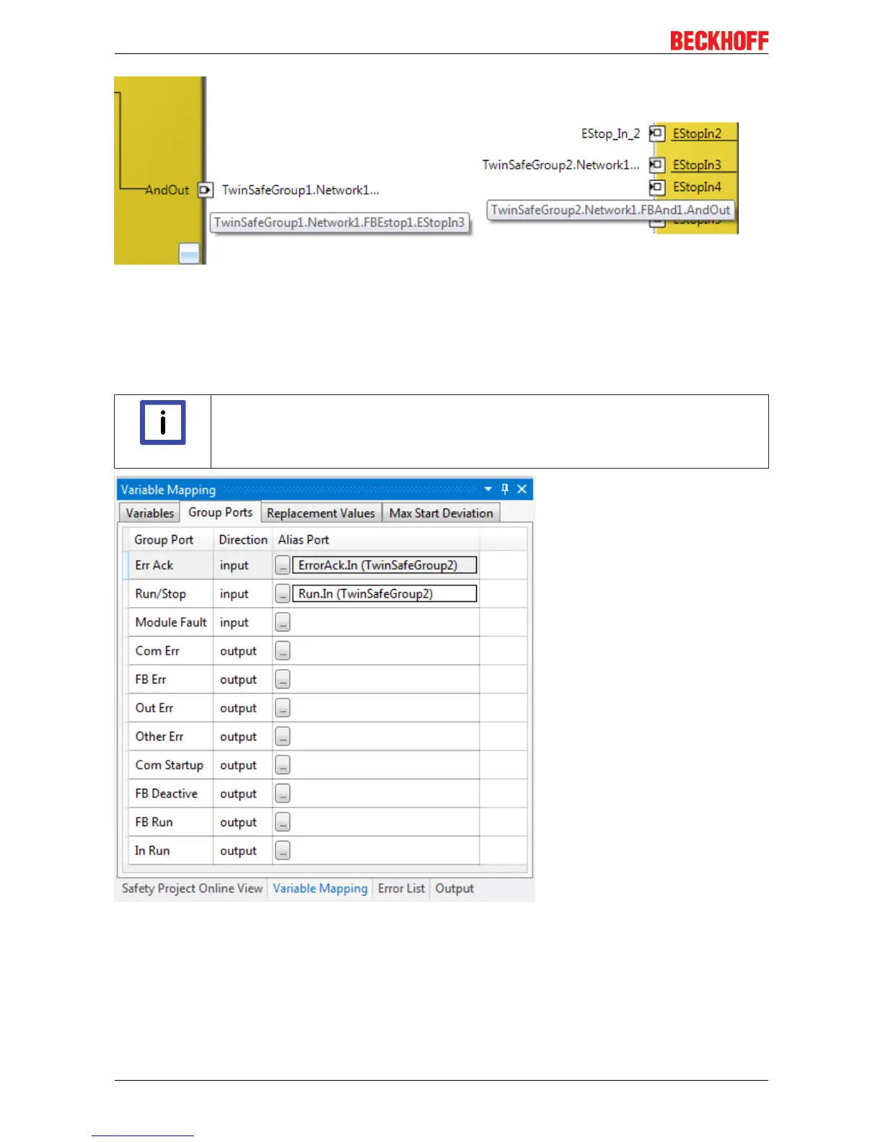This screenshot has width=883, height=1142.
Task: Select the Direction column header
Action: coord(243,539)
